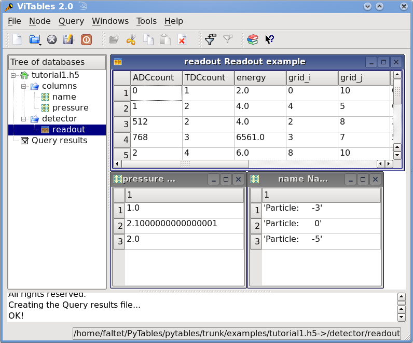Select the pressure array in tree

point(70,108)
